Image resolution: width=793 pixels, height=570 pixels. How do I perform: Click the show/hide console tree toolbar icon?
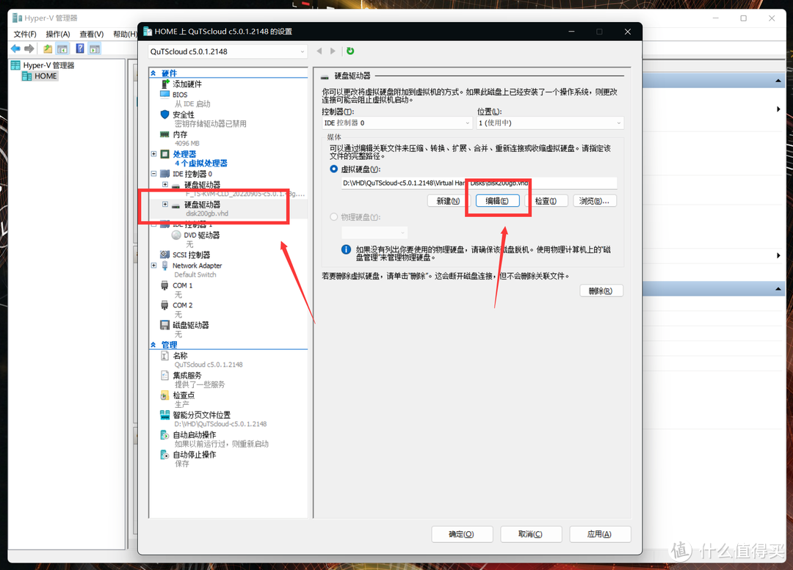62,48
